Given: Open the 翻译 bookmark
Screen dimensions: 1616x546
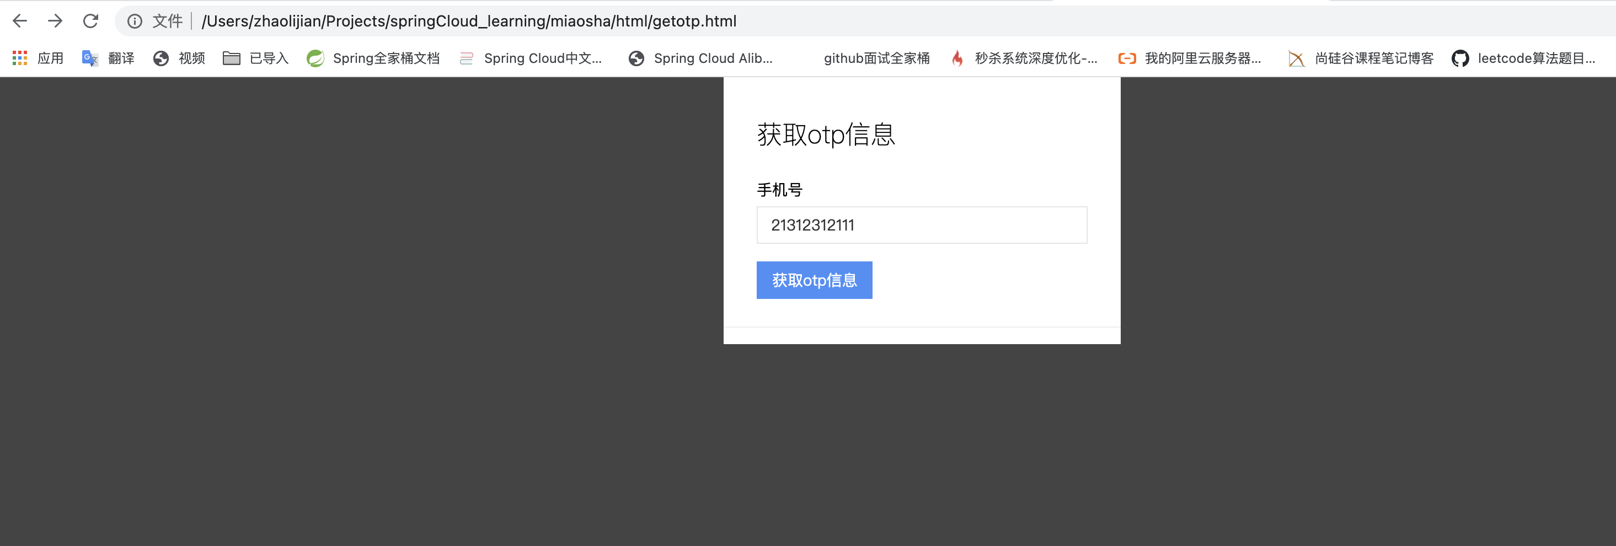Looking at the screenshot, I should 108,58.
